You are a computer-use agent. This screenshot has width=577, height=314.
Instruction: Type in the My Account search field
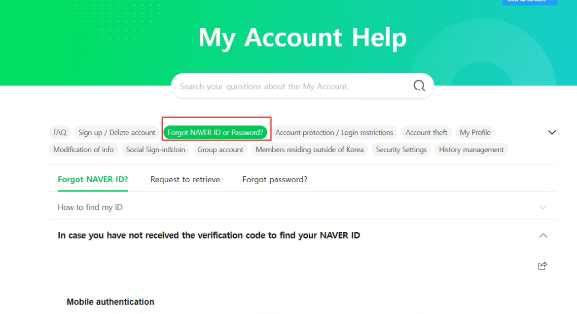[291, 86]
